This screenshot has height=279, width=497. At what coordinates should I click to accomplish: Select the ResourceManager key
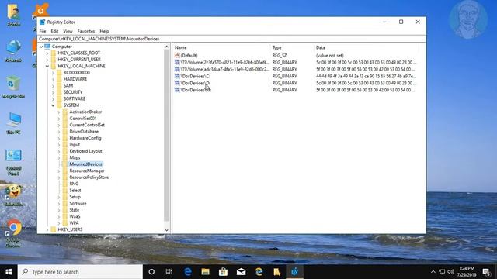click(87, 170)
